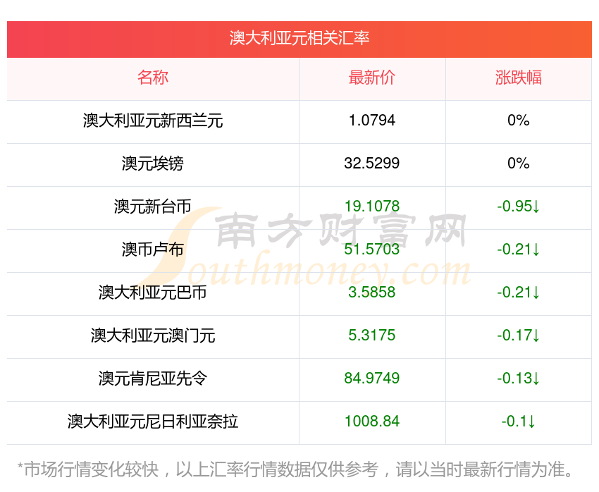Click the row name 澳大利亚元尼日利亚奈拉

click(x=153, y=422)
